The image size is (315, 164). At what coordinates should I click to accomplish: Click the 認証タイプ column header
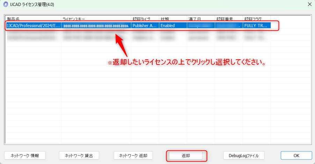point(145,19)
